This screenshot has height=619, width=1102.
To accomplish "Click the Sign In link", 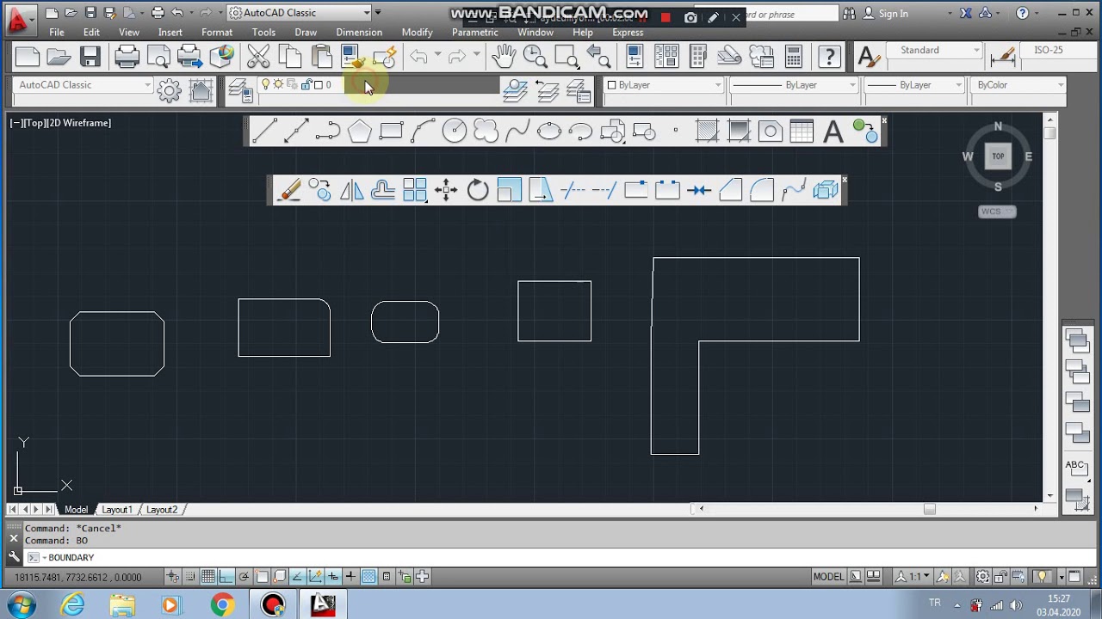I will point(894,14).
